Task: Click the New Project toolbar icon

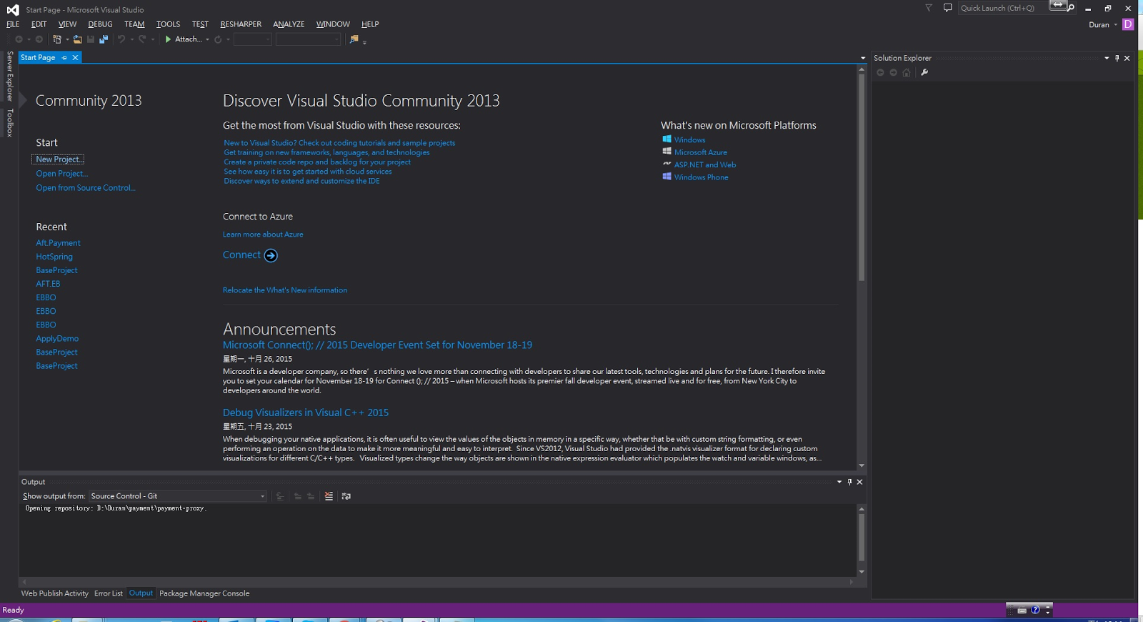Action: (x=57, y=39)
